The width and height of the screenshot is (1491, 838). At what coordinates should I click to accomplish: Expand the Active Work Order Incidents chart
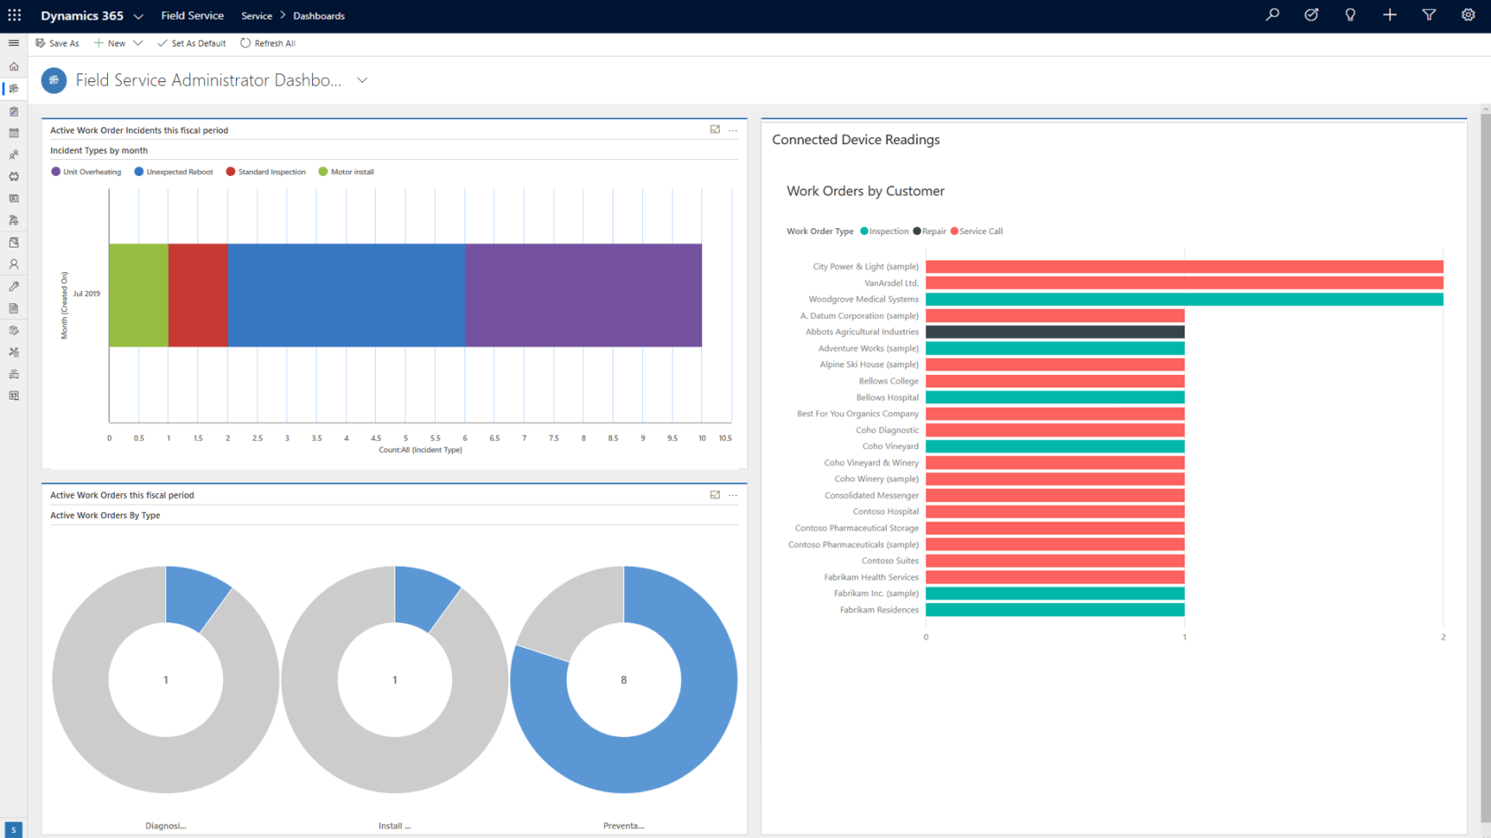point(715,130)
